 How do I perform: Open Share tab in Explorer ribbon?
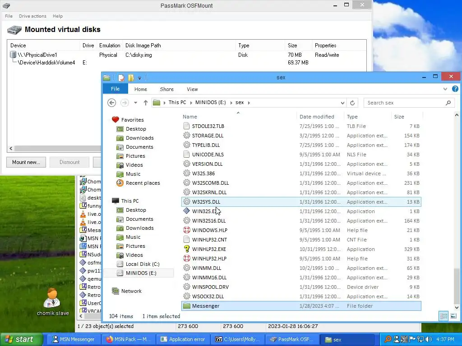point(167,89)
